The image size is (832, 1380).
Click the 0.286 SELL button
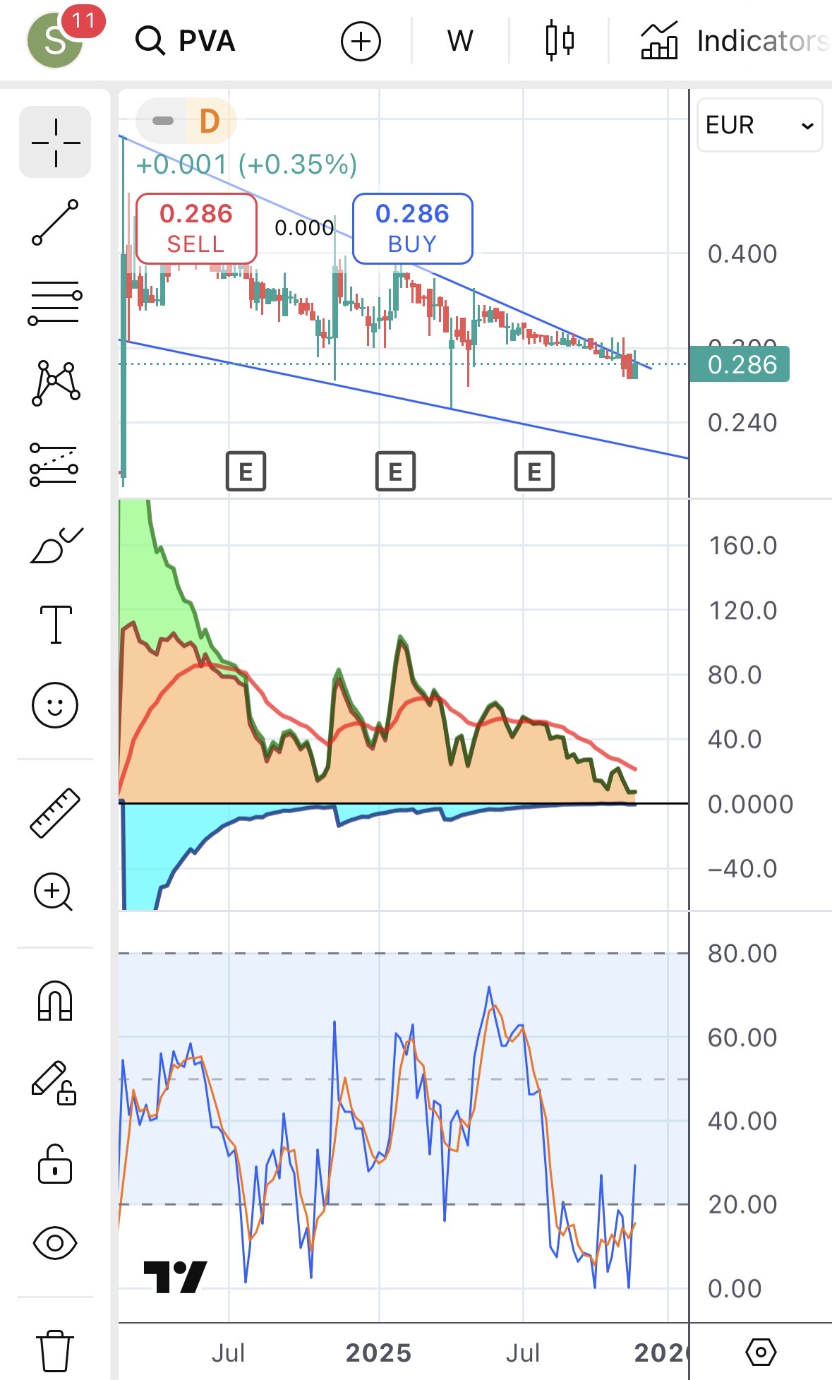tap(196, 228)
